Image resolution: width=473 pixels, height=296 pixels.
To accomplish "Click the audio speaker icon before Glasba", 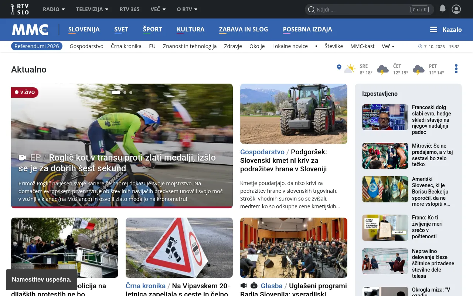I will click(244, 286).
